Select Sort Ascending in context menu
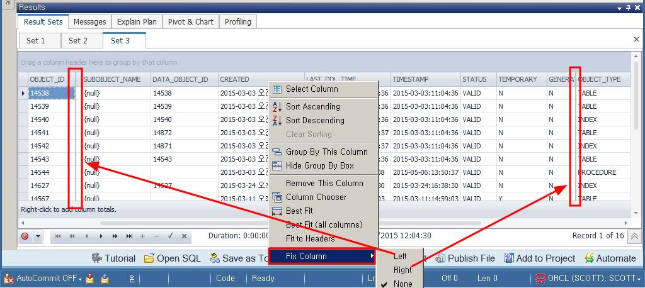This screenshot has width=645, height=288. [312, 106]
